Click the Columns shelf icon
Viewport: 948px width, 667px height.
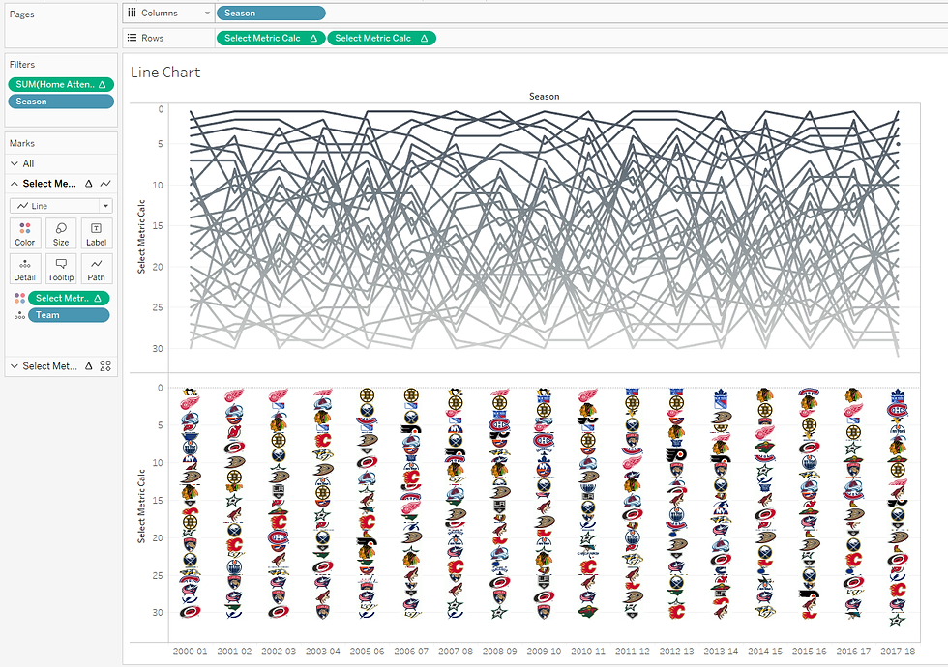132,13
